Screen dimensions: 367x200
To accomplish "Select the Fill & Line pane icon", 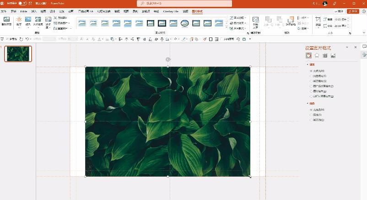I will (x=308, y=55).
